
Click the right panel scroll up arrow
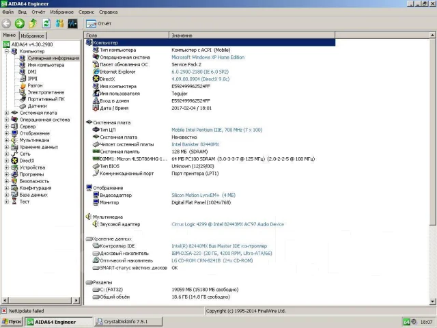click(x=432, y=35)
